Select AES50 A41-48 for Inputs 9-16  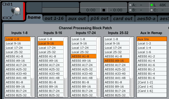(x=50, y=78)
